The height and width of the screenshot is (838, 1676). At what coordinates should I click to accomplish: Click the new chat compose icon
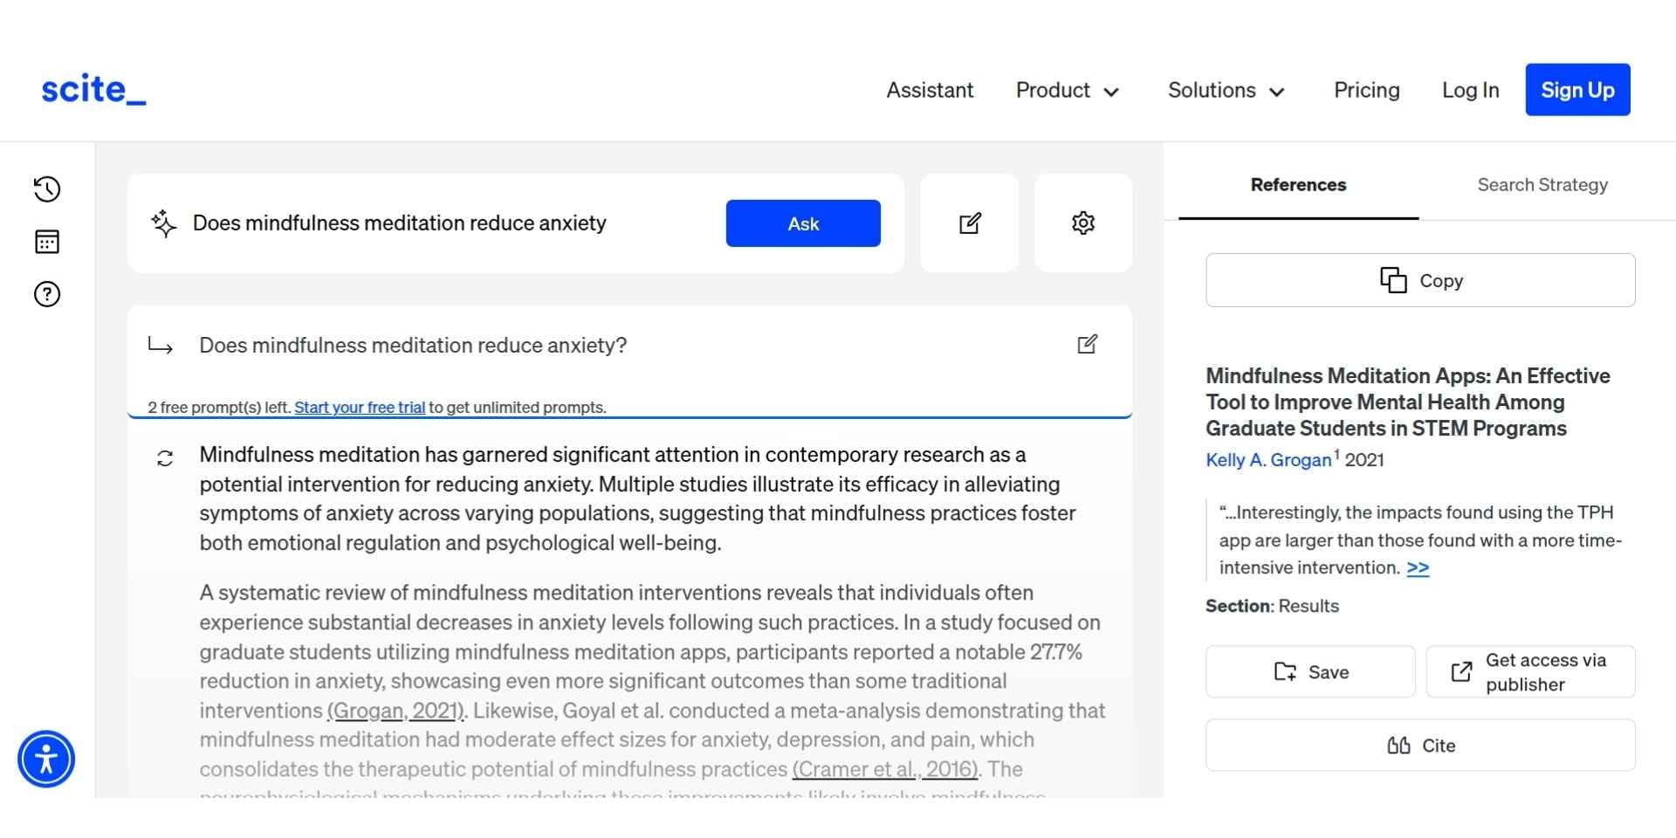click(970, 223)
